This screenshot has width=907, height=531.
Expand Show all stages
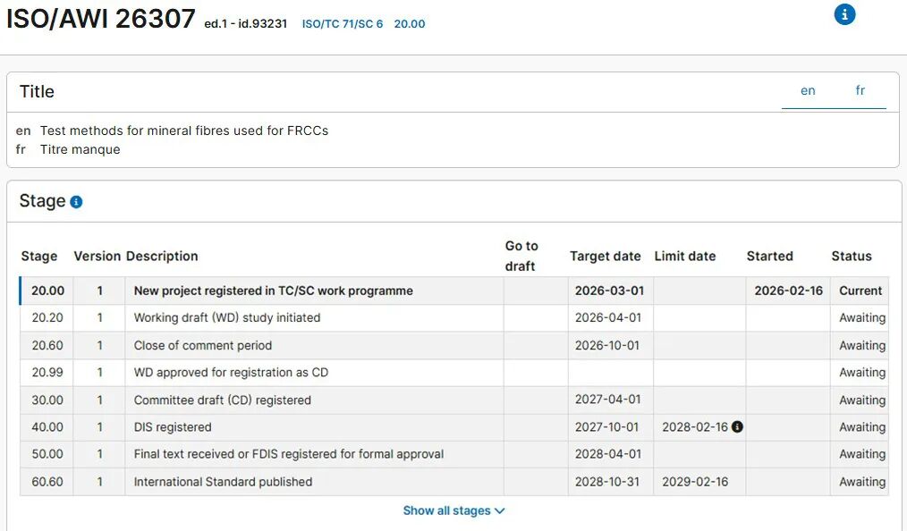(446, 510)
